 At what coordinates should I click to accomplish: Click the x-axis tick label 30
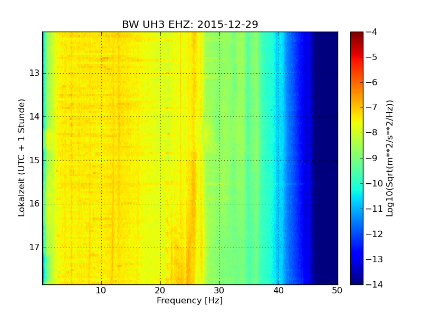click(x=219, y=291)
